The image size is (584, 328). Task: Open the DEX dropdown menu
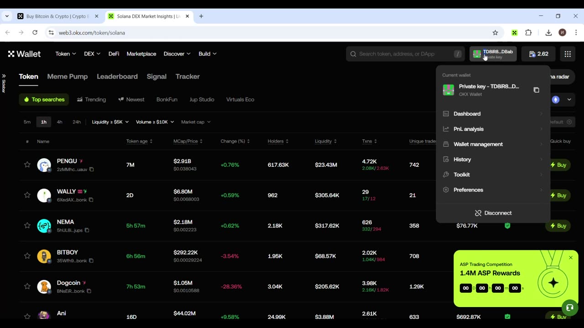(x=93, y=54)
